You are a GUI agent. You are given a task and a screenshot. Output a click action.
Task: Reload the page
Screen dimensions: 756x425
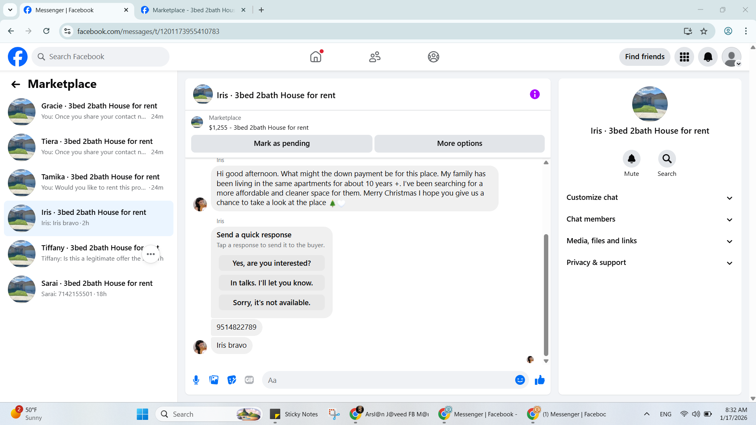46,31
